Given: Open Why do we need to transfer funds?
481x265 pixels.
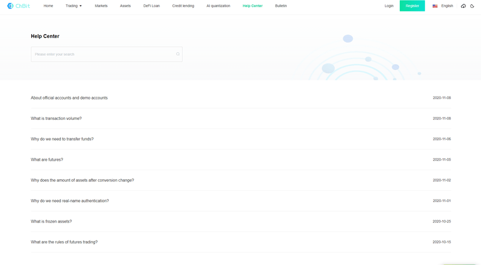Looking at the screenshot, I should tap(62, 139).
